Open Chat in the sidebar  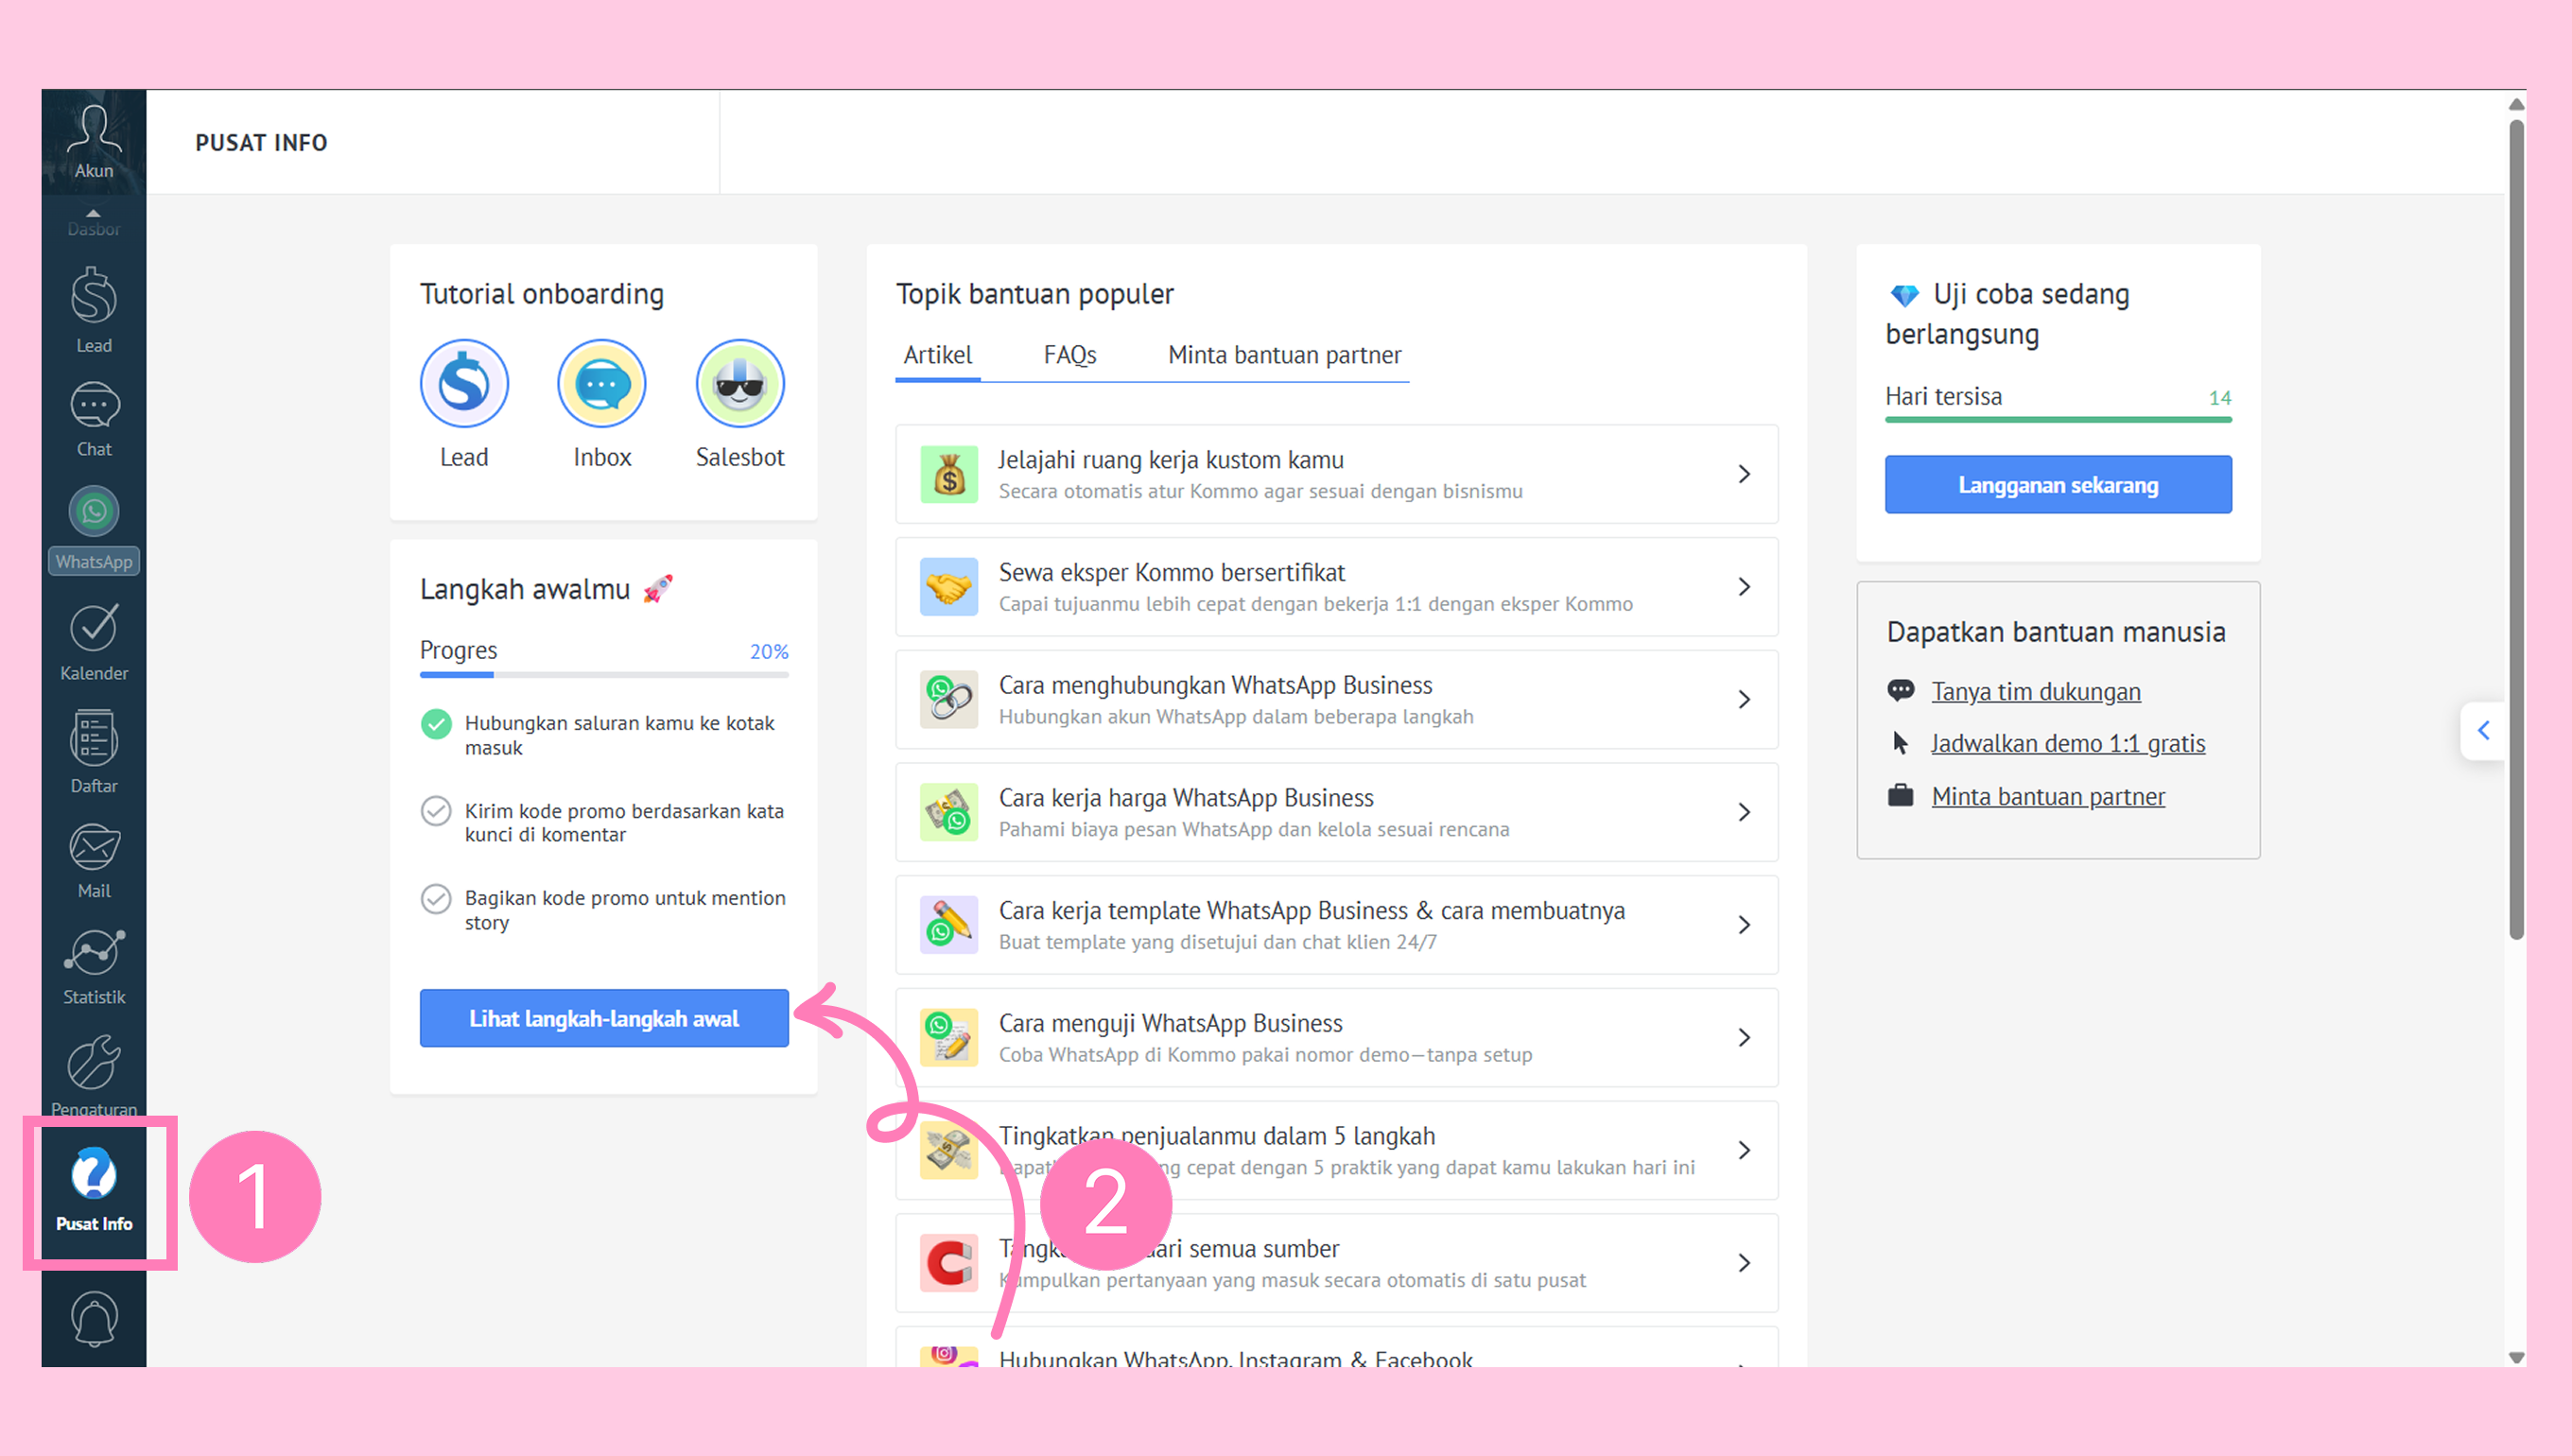point(94,419)
